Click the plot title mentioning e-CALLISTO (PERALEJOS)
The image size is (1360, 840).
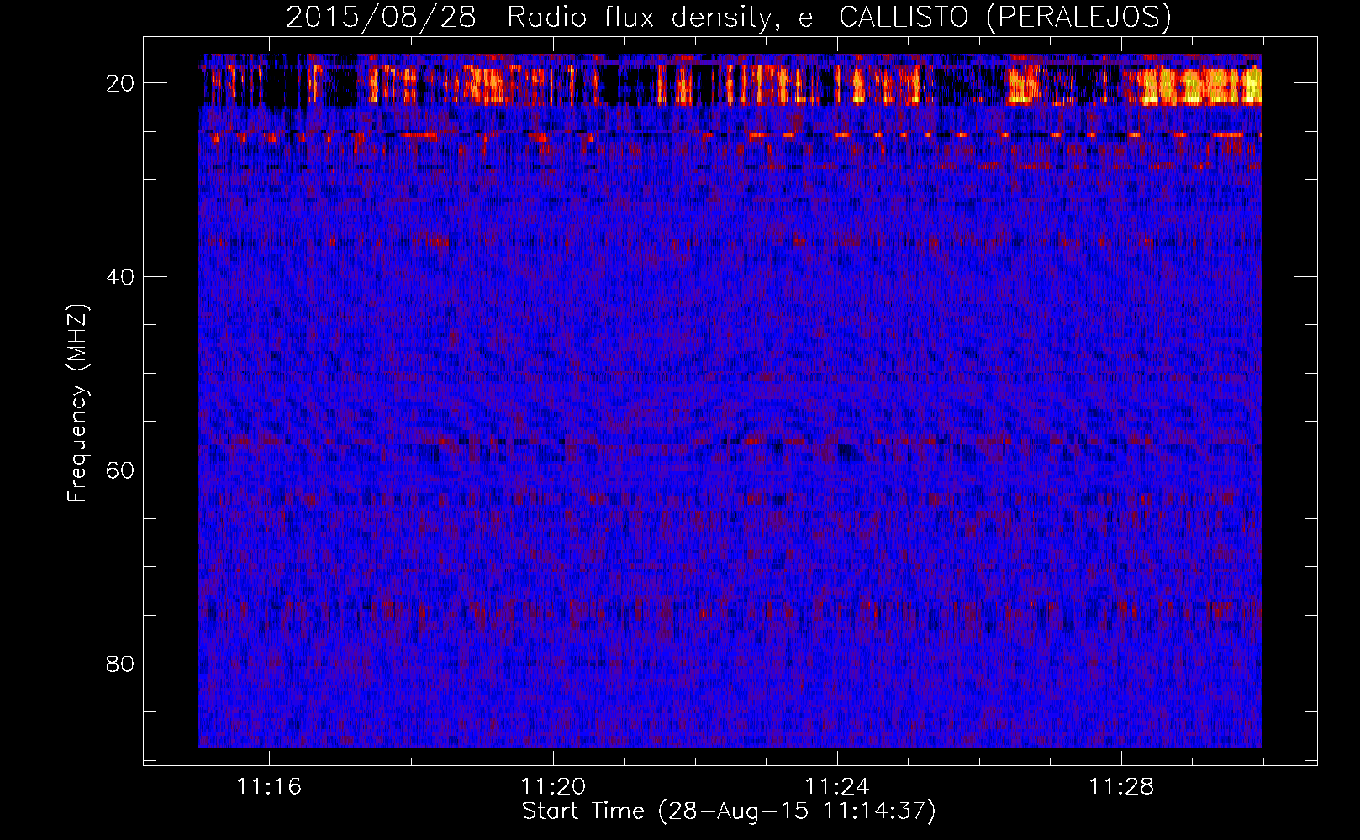[x=729, y=17]
